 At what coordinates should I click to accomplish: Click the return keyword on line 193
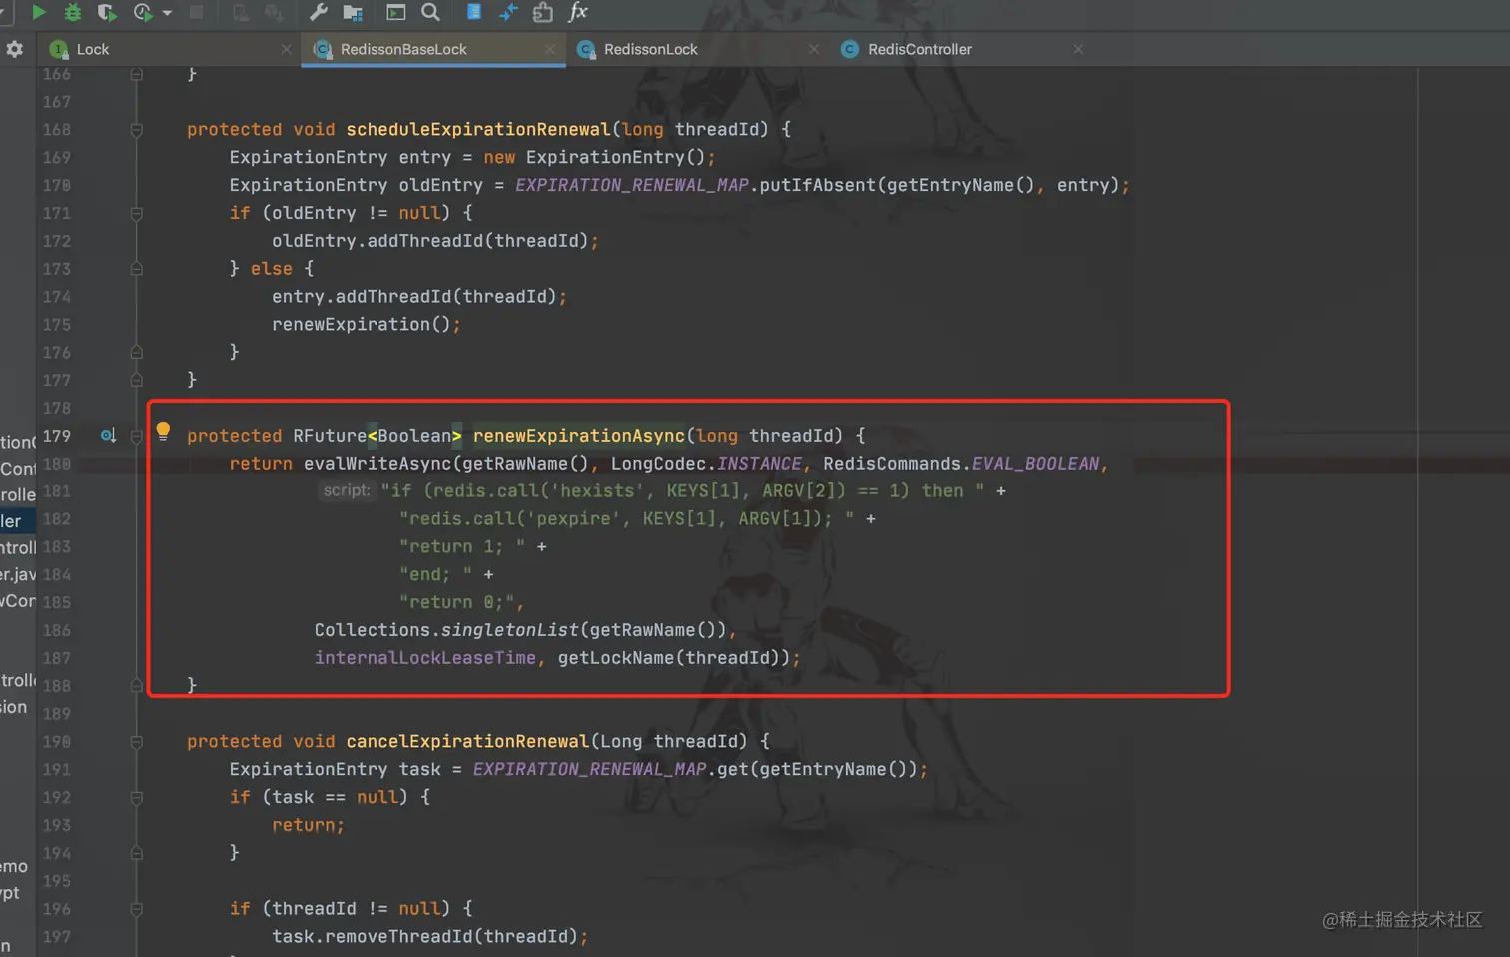304,825
